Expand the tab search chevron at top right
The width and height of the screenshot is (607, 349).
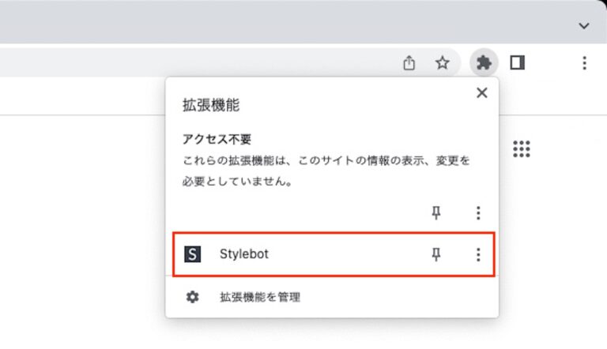[x=584, y=25]
